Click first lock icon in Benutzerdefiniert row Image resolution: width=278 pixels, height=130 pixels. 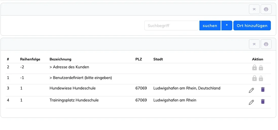tap(255, 78)
